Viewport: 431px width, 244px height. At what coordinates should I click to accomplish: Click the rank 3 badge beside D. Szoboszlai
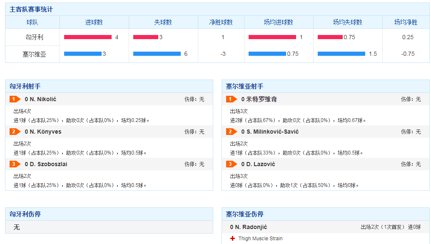coord(15,164)
